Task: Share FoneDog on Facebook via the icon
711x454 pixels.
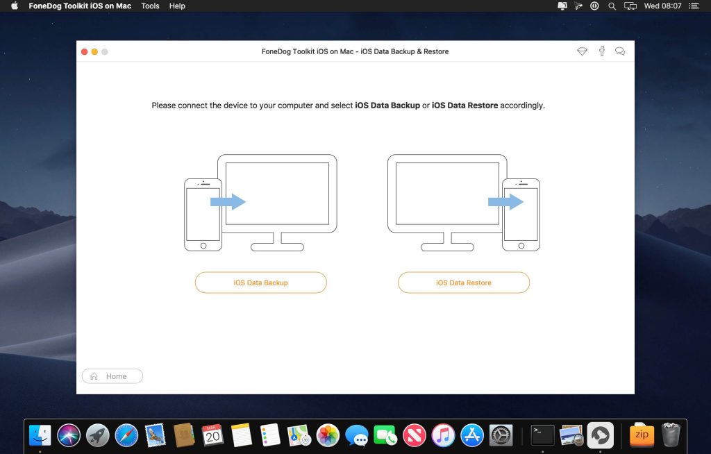Action: tap(601, 51)
